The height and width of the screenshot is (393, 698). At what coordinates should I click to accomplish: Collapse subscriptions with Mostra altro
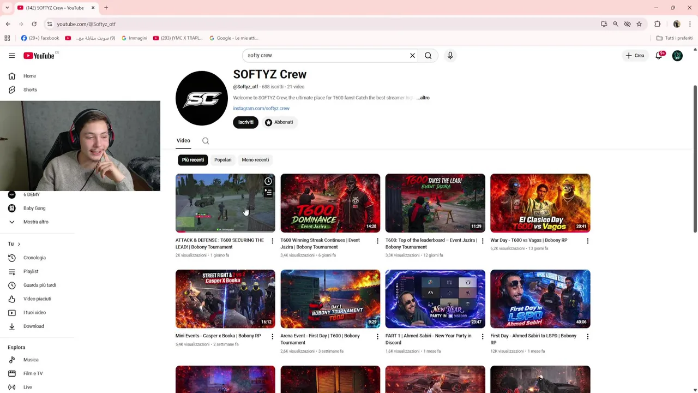36,222
